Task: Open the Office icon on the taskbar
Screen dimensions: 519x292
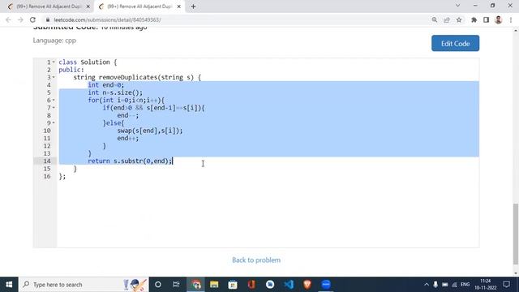Action: 251,285
